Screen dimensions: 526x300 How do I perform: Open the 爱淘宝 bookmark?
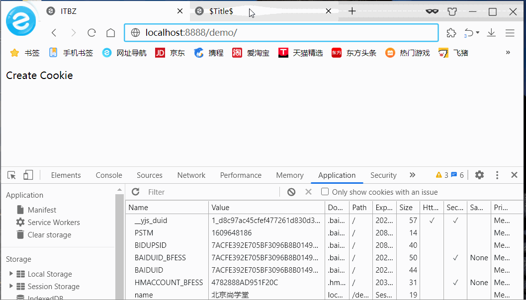(251, 53)
